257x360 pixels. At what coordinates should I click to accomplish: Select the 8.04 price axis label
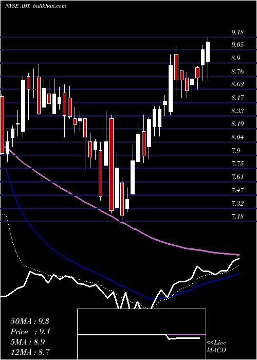coord(237,137)
